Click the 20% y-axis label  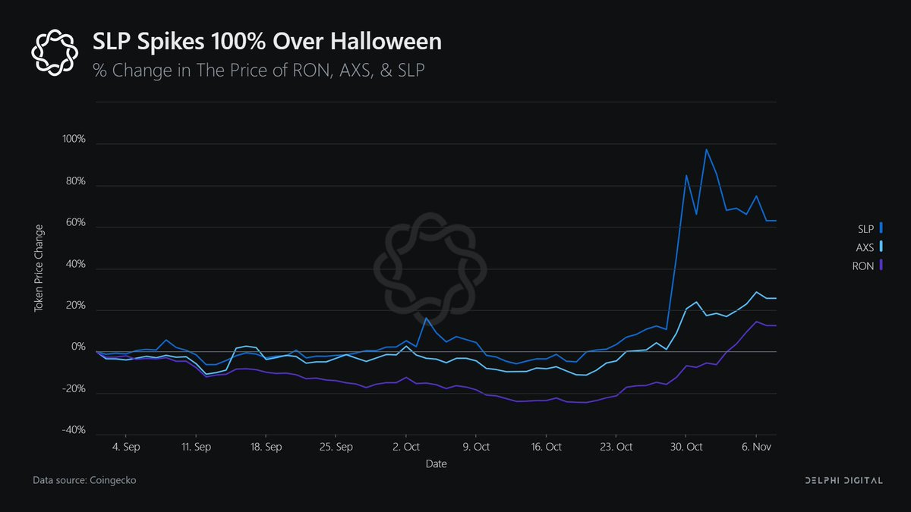(x=76, y=306)
